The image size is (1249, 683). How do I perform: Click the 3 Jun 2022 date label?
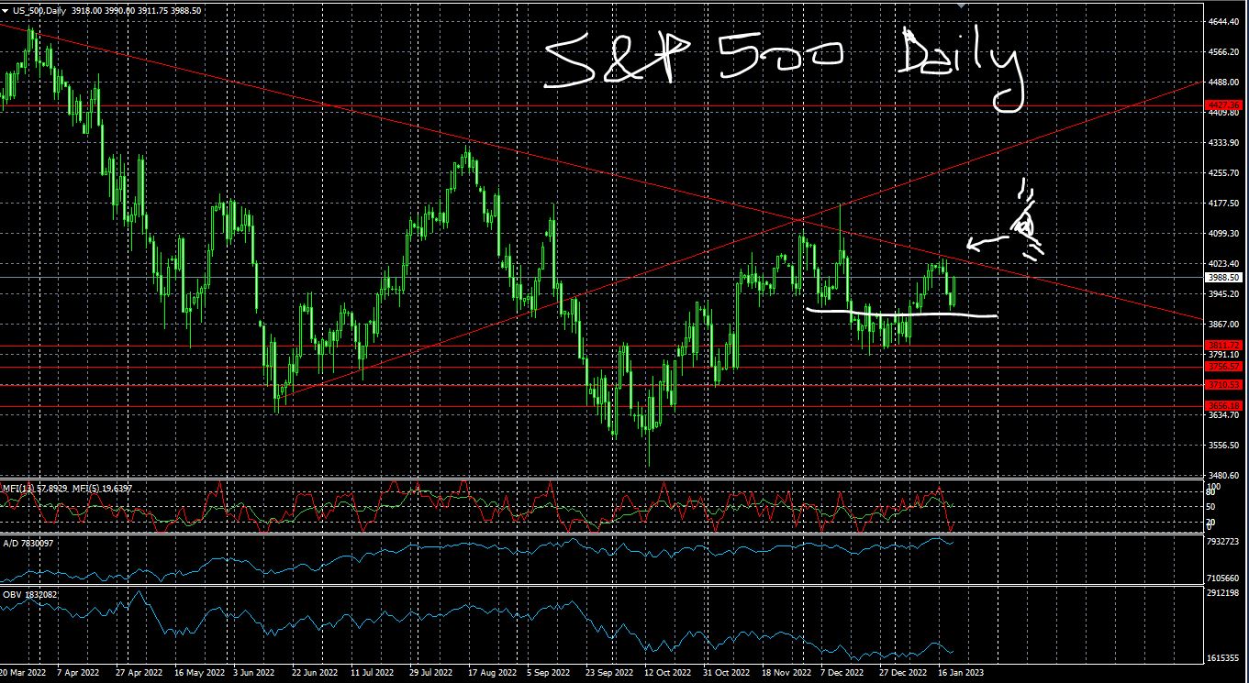pos(253,672)
